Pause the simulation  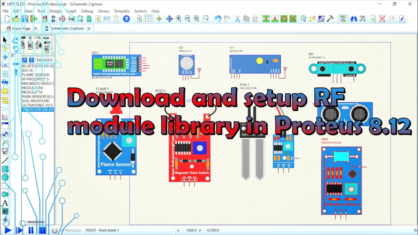31,230
